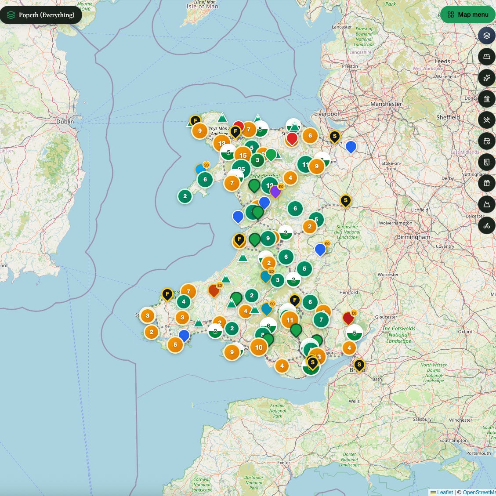The height and width of the screenshot is (496, 496).
Task: Expand the green 4 cluster in Pembrokeshire
Action: tap(184, 301)
